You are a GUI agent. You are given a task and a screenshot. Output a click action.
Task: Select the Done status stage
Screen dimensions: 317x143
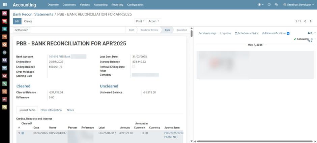[x=167, y=30]
